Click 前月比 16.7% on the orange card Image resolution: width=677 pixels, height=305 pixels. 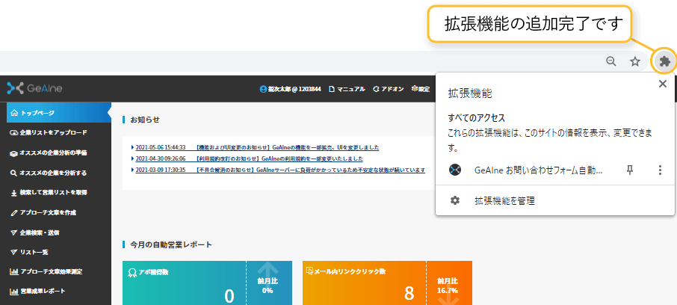point(448,286)
